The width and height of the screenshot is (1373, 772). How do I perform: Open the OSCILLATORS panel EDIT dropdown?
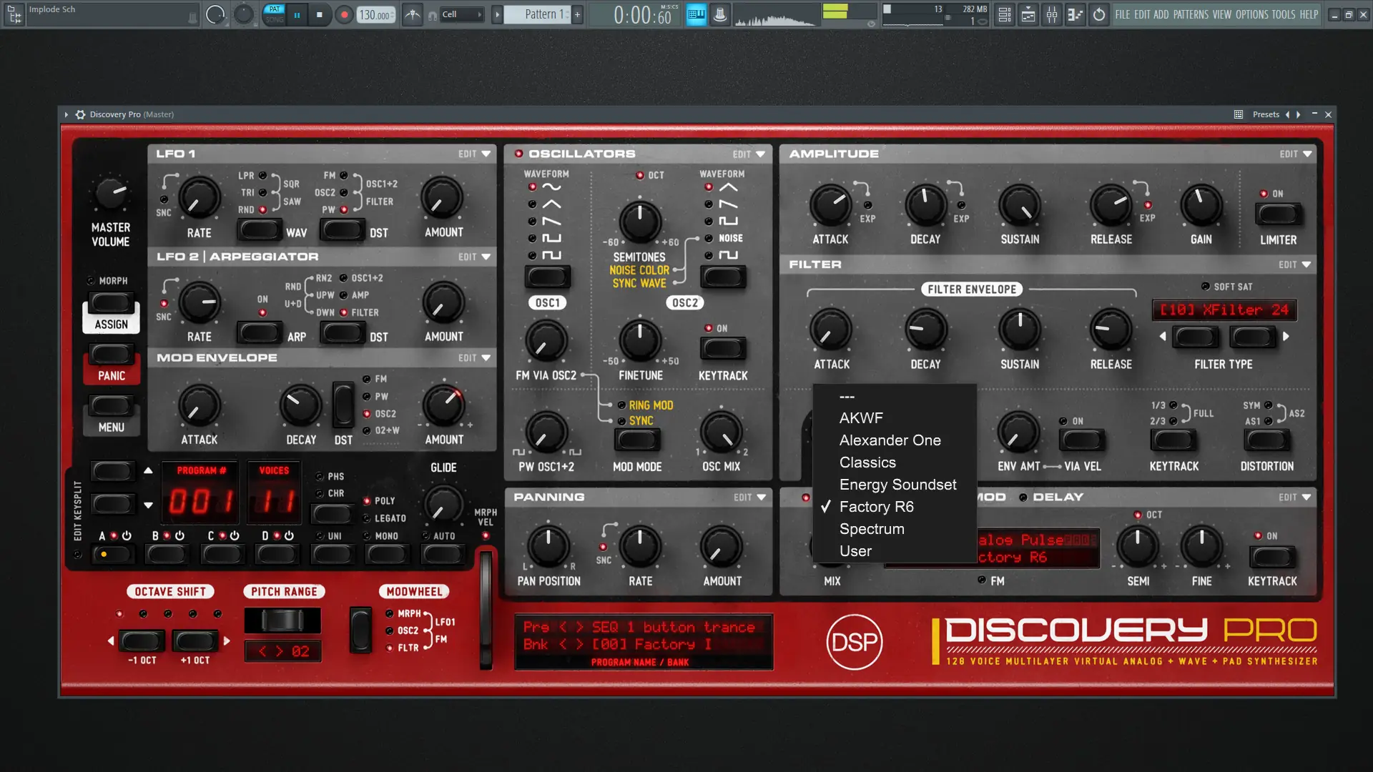(x=749, y=154)
